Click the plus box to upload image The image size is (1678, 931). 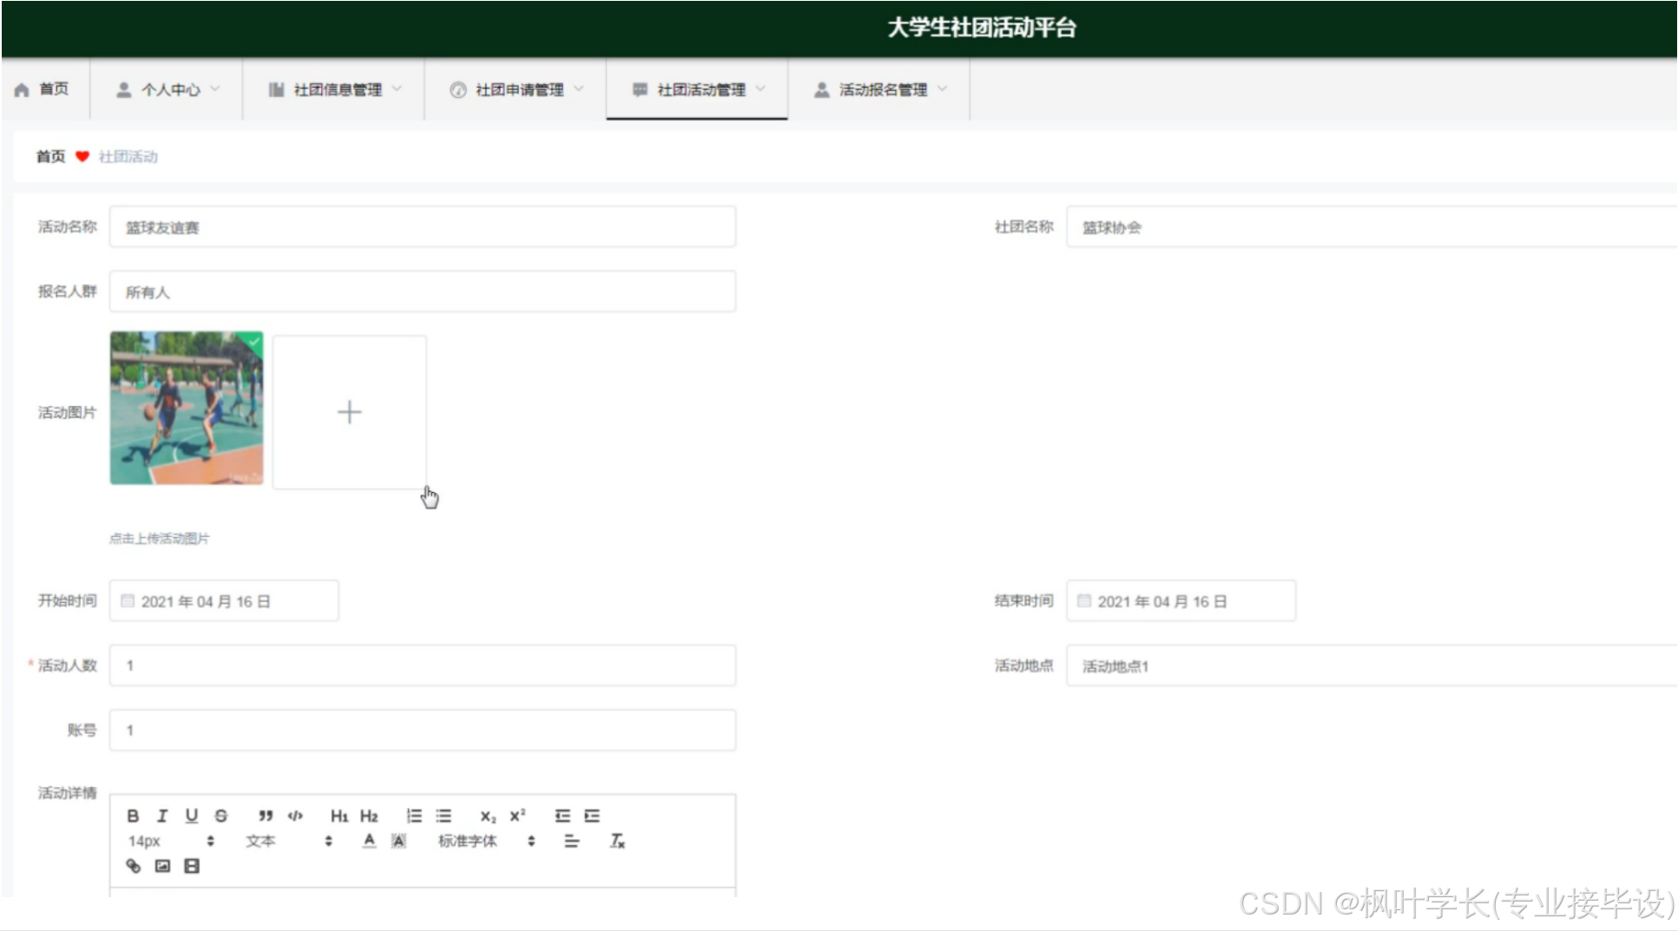[350, 412]
